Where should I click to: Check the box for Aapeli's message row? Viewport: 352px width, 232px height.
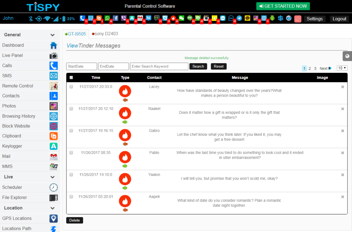[x=71, y=197]
